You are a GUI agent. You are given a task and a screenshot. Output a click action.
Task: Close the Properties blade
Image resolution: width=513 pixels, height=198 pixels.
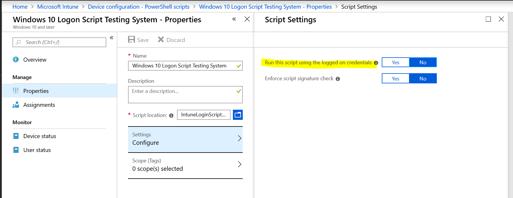pyautogui.click(x=247, y=19)
